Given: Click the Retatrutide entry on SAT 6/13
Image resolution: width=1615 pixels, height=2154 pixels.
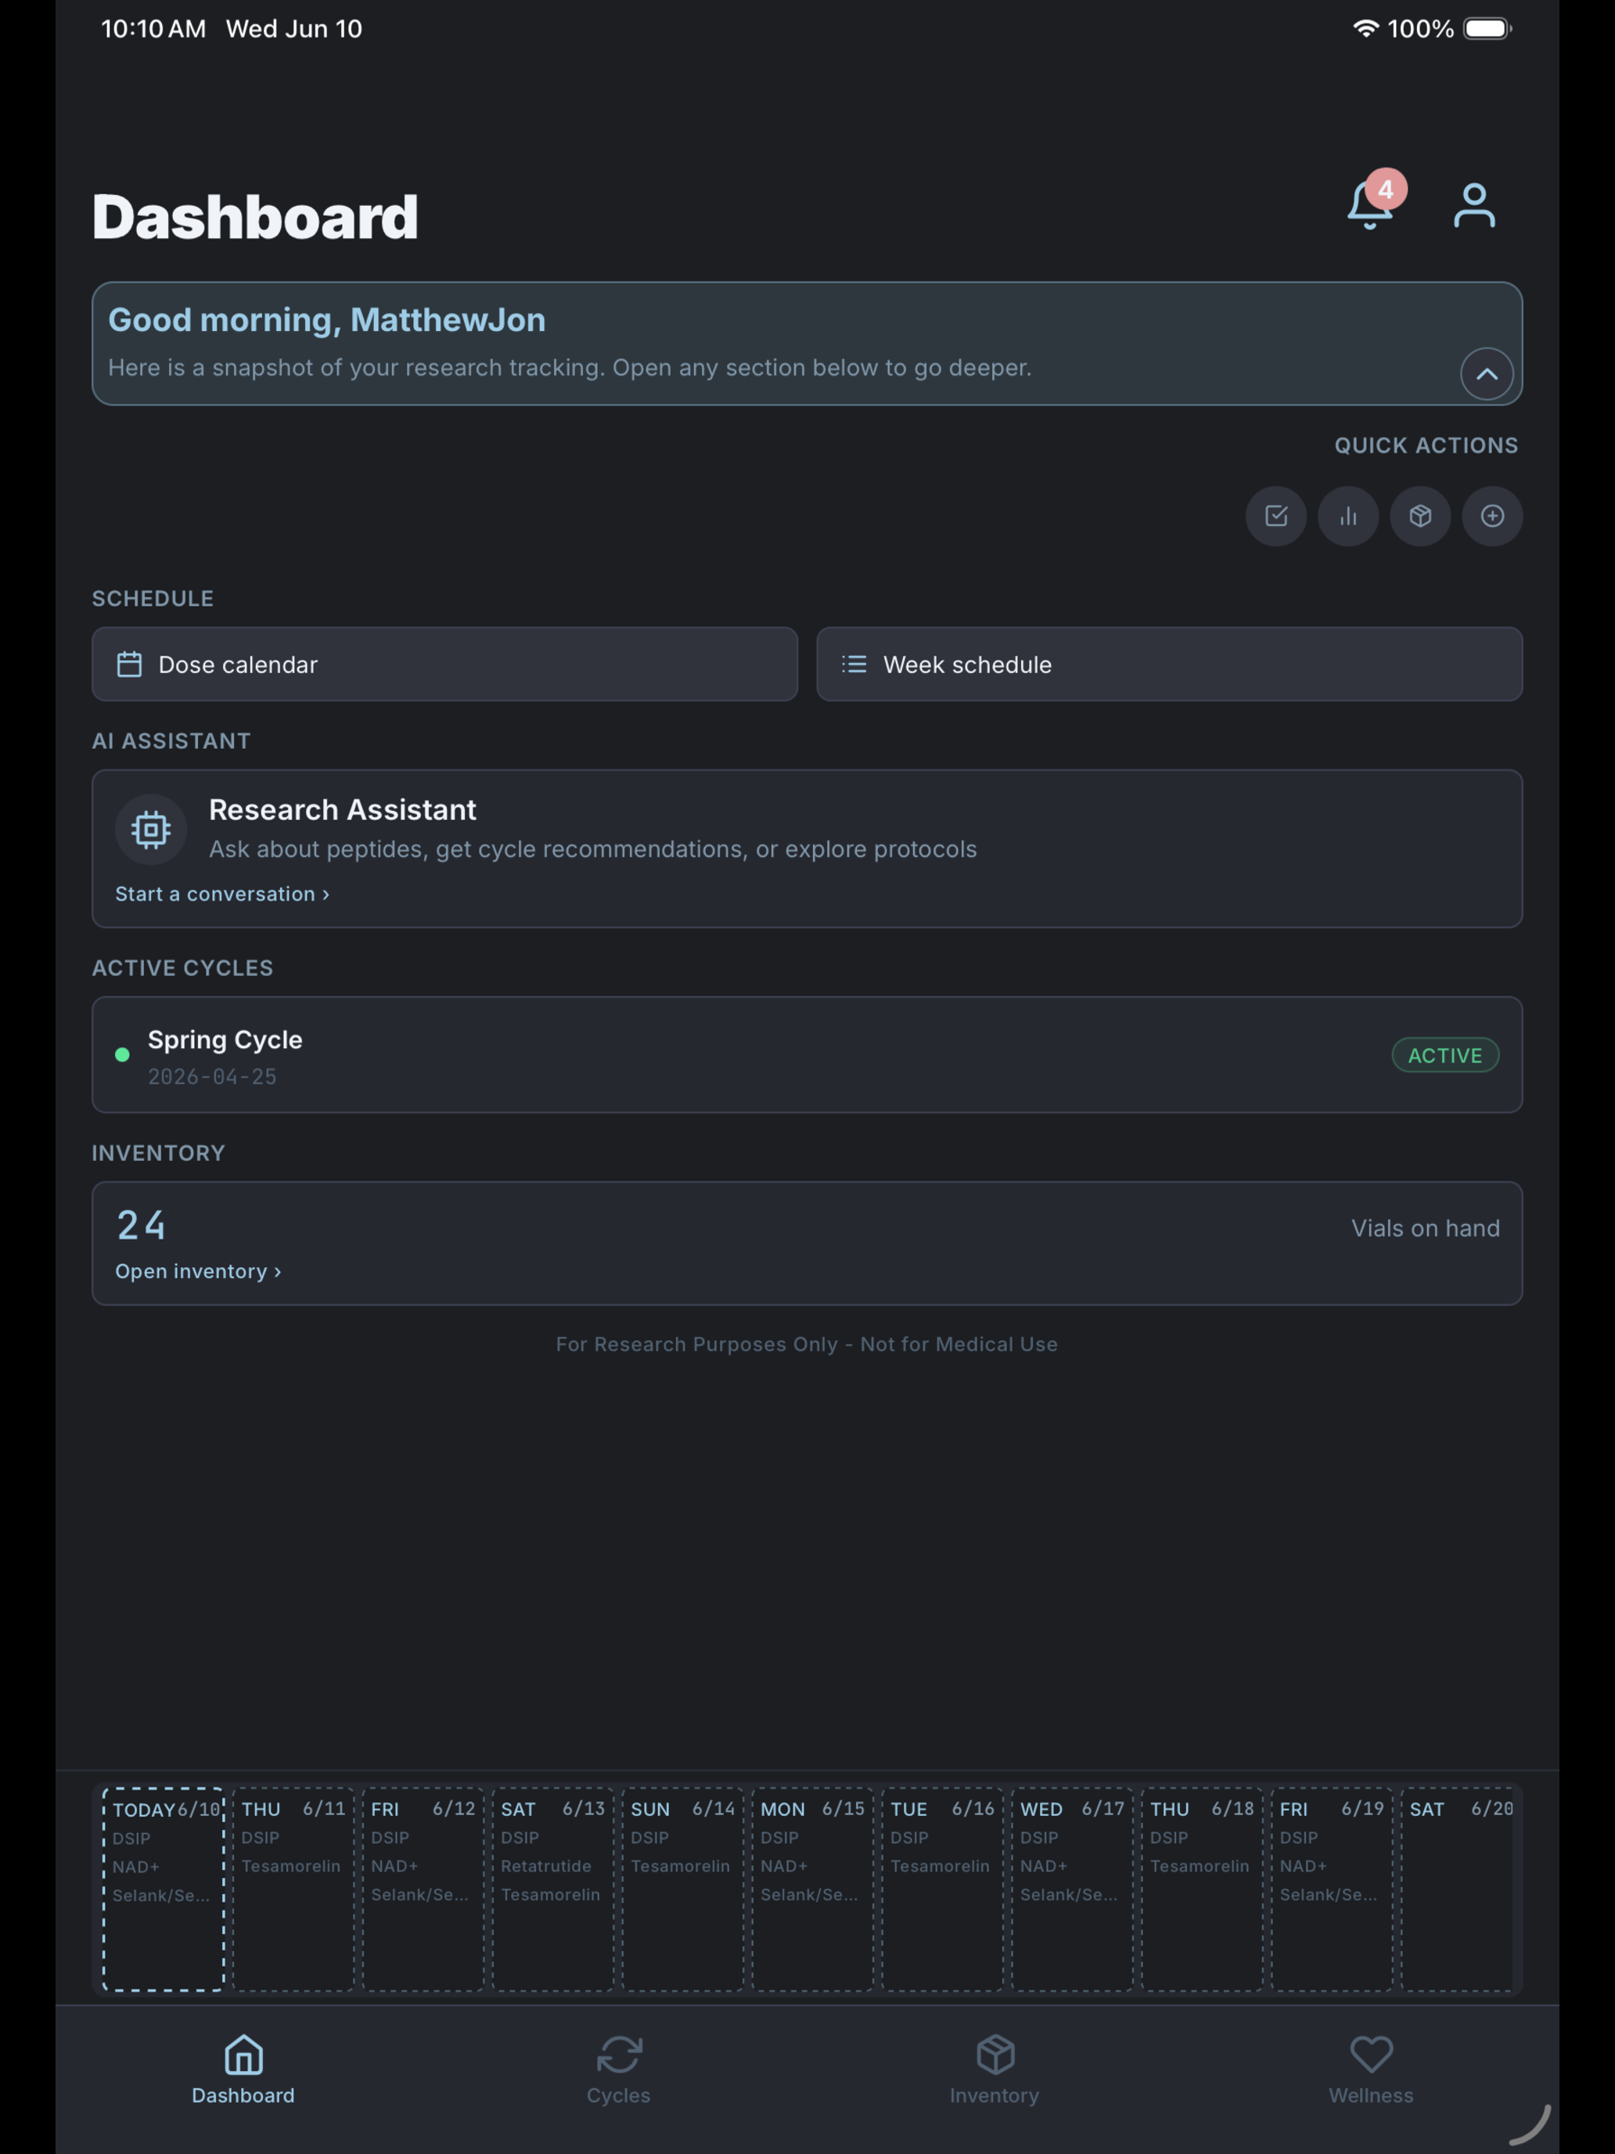Looking at the screenshot, I should point(546,1866).
